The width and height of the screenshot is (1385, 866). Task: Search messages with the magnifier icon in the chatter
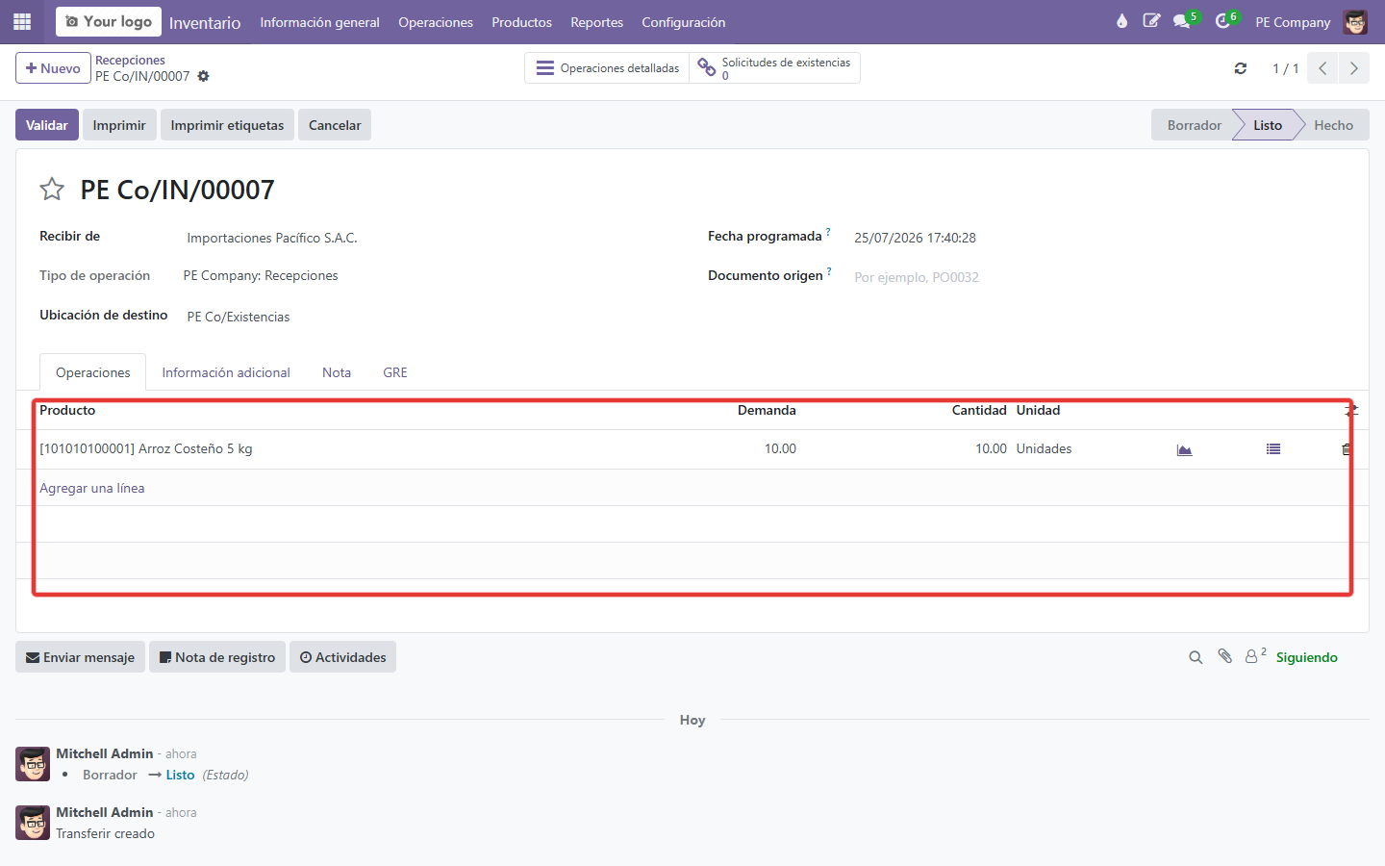coord(1196,657)
